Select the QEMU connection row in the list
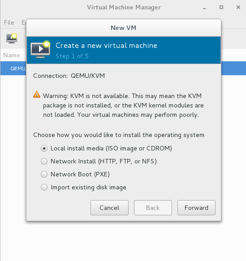This screenshot has width=246, height=261. tap(13, 68)
